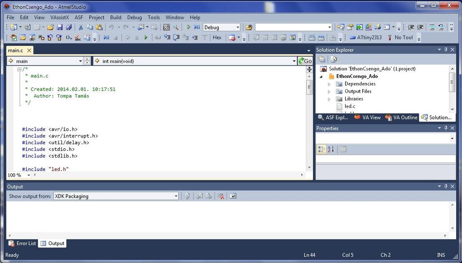This screenshot has width=462, height=263.
Task: Switch to the VA Outline tab
Action: pos(401,118)
